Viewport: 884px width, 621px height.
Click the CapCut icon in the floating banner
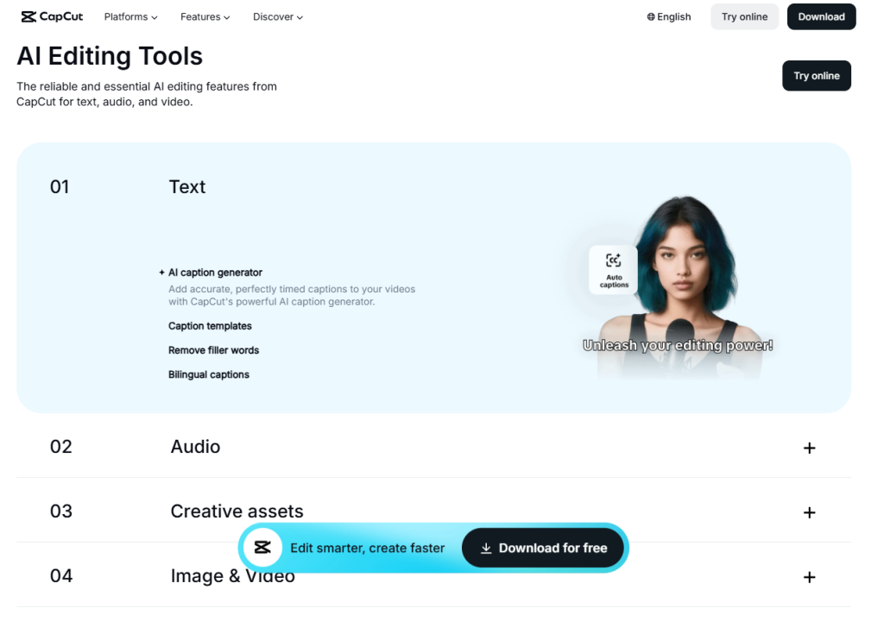[x=262, y=547]
